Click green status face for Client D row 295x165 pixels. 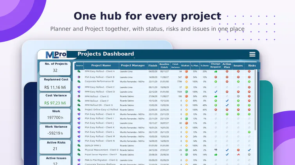187,92
